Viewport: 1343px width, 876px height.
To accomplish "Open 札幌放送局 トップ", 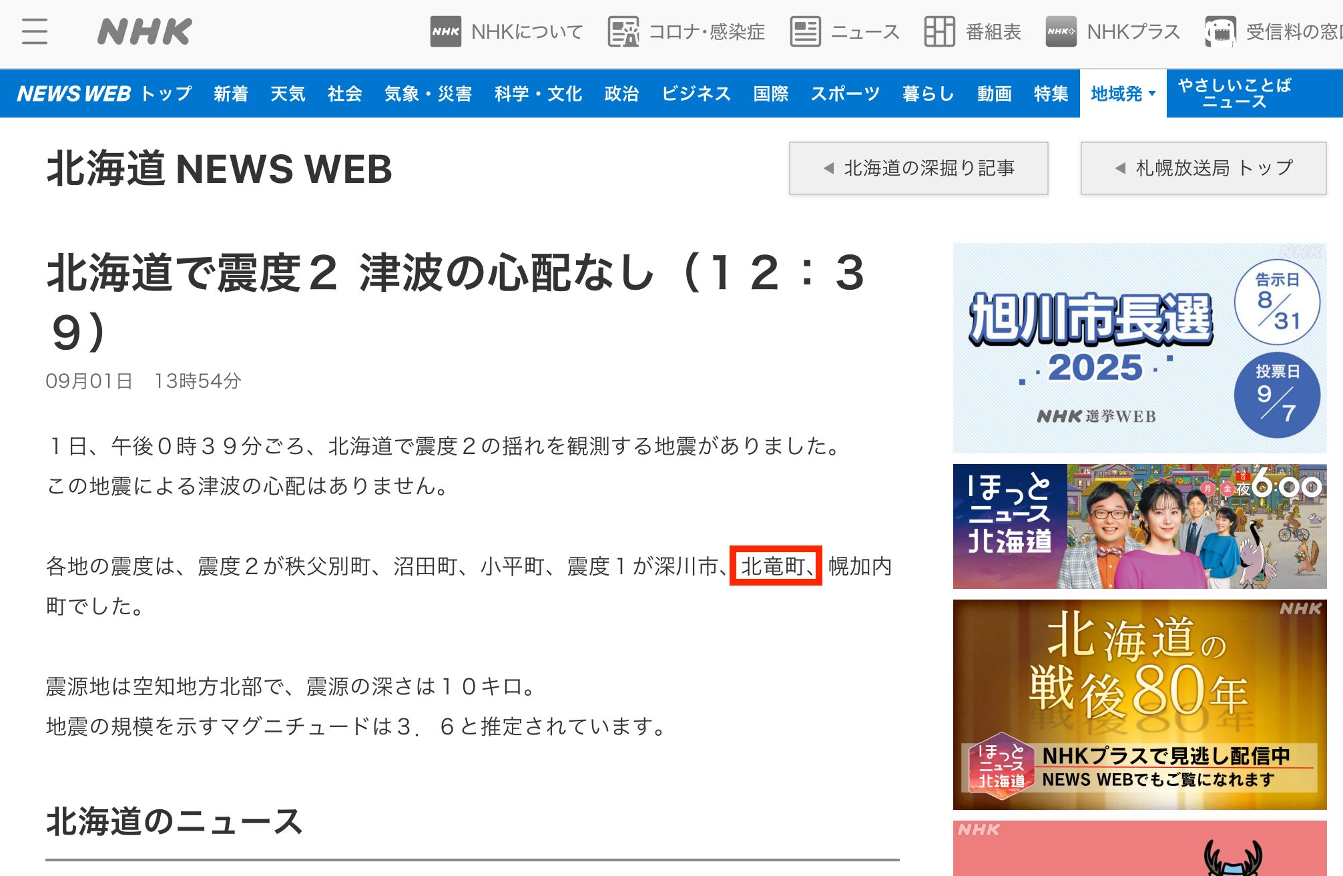I will pos(1203,168).
